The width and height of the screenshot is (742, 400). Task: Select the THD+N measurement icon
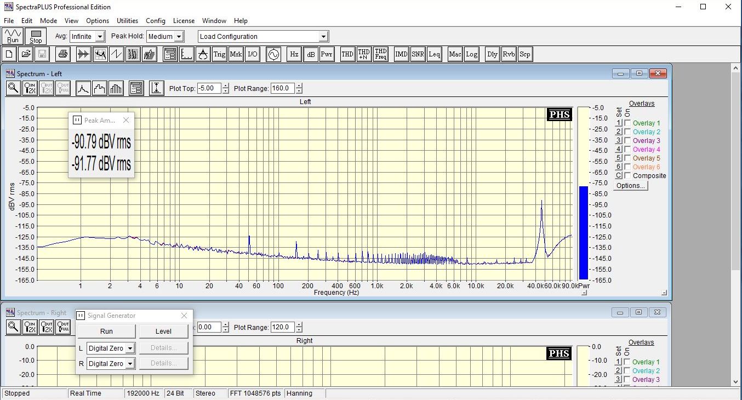pos(364,54)
